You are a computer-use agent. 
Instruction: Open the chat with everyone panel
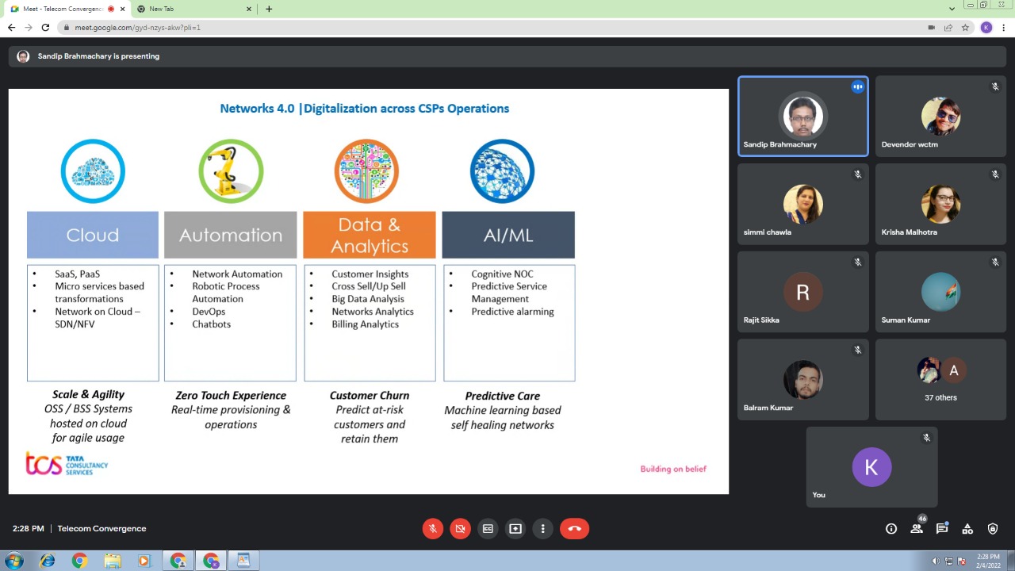click(x=942, y=529)
